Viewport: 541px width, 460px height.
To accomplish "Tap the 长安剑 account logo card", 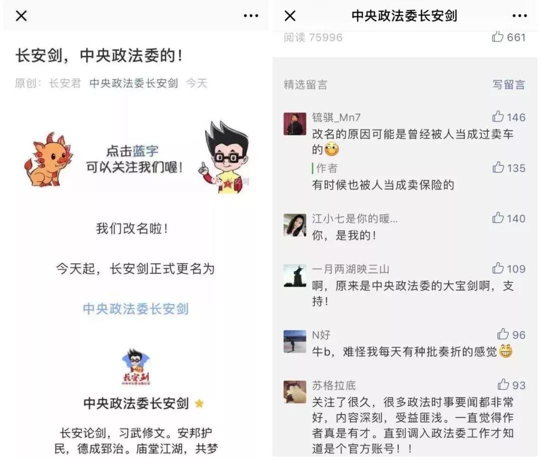I will [136, 367].
